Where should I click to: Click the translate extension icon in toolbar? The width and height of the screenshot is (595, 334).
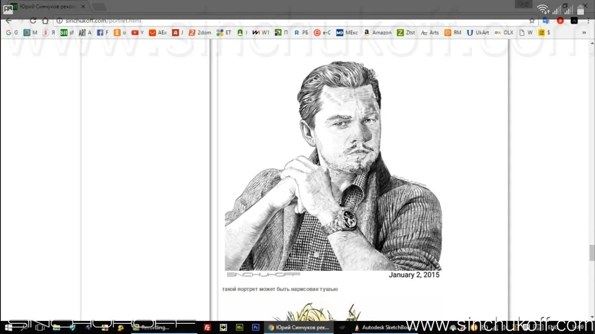tap(546, 20)
